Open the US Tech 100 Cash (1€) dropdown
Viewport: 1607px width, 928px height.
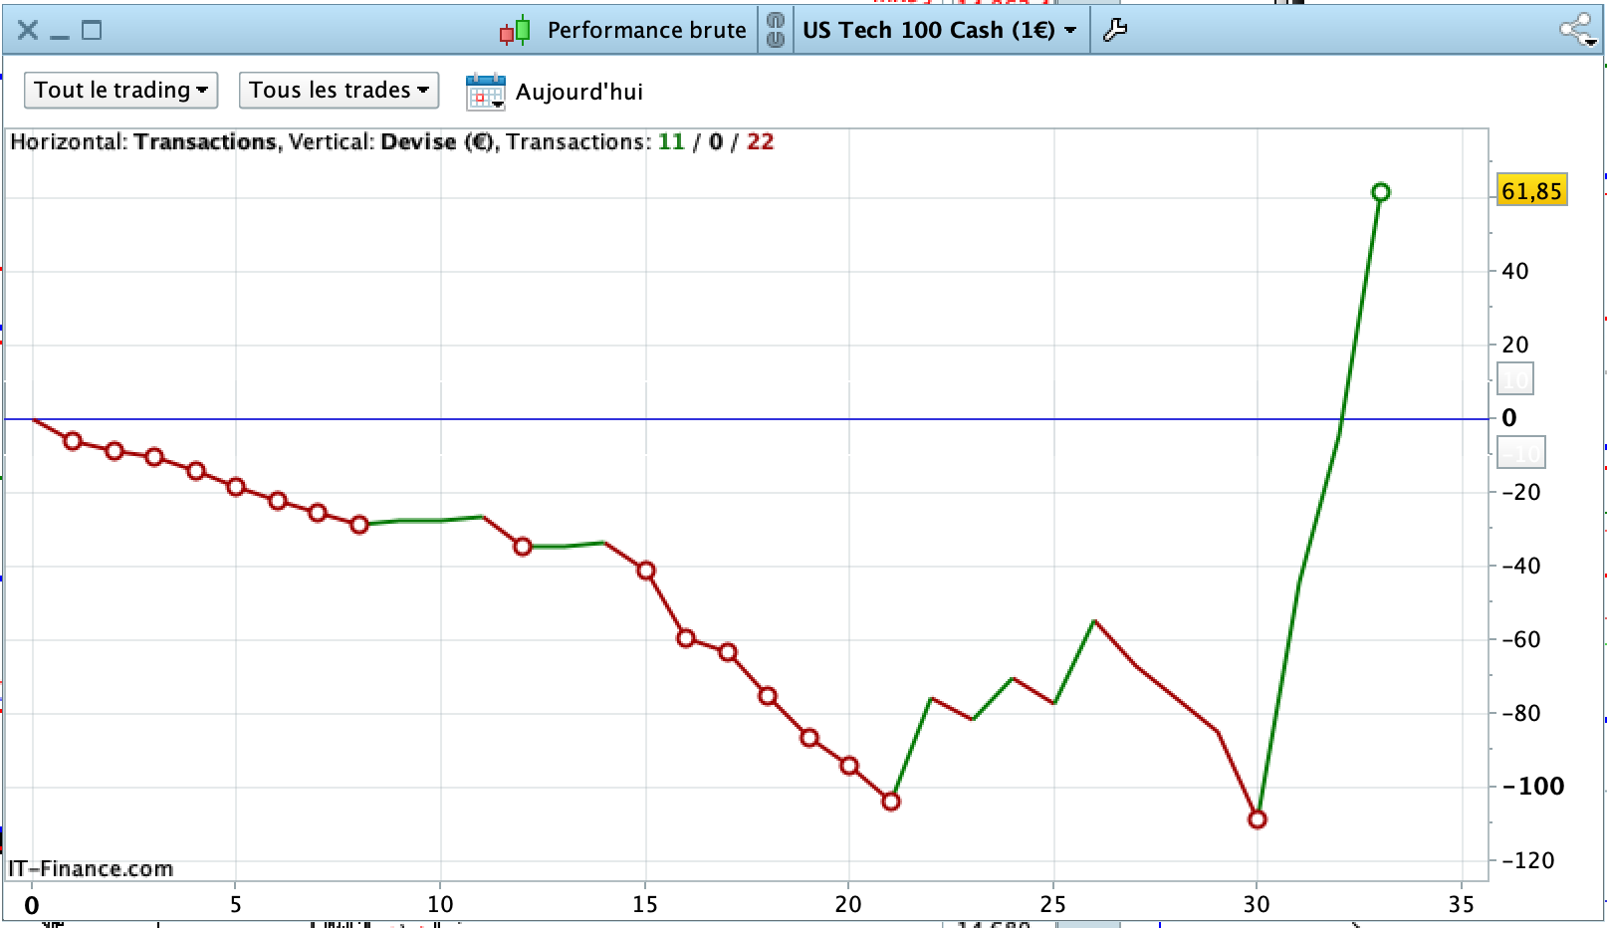pyautogui.click(x=939, y=30)
